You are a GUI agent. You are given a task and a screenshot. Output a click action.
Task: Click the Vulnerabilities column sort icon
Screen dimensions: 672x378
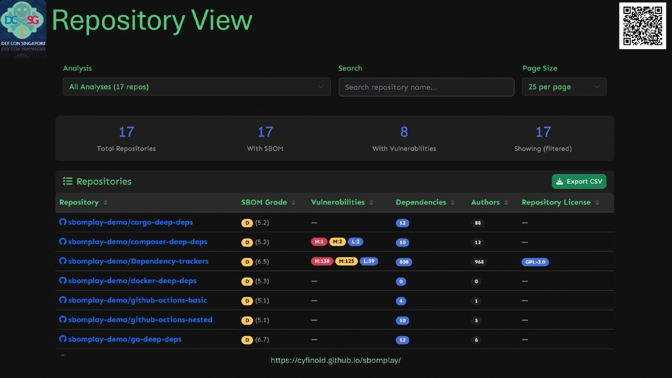tap(371, 203)
